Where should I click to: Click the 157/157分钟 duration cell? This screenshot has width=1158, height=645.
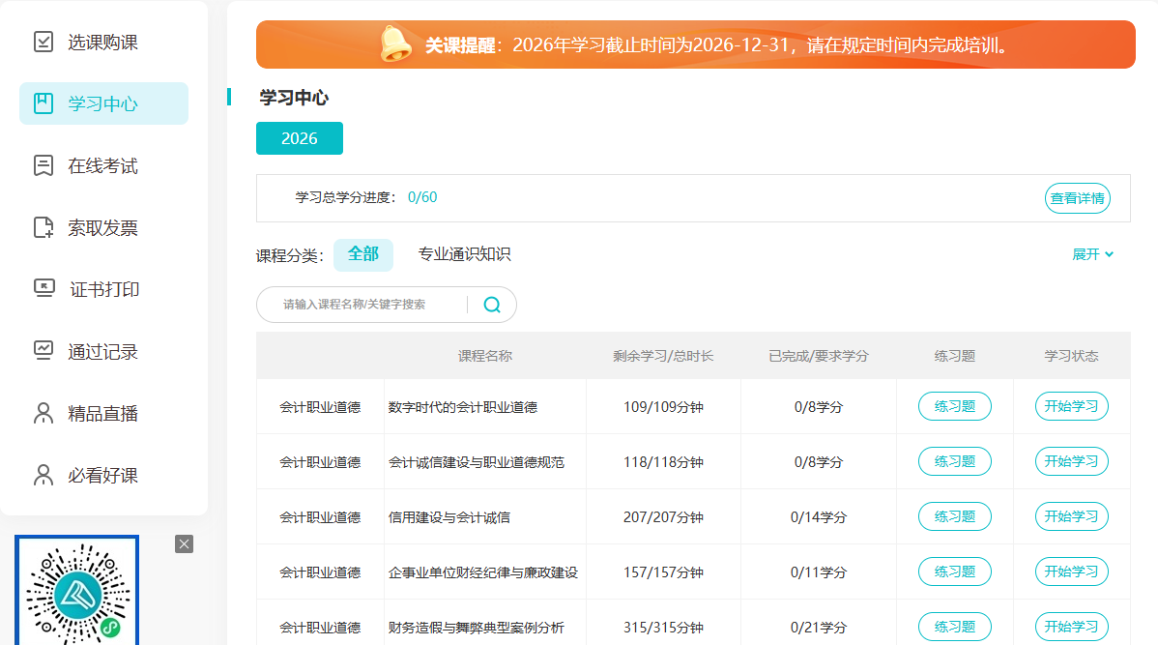coord(663,572)
